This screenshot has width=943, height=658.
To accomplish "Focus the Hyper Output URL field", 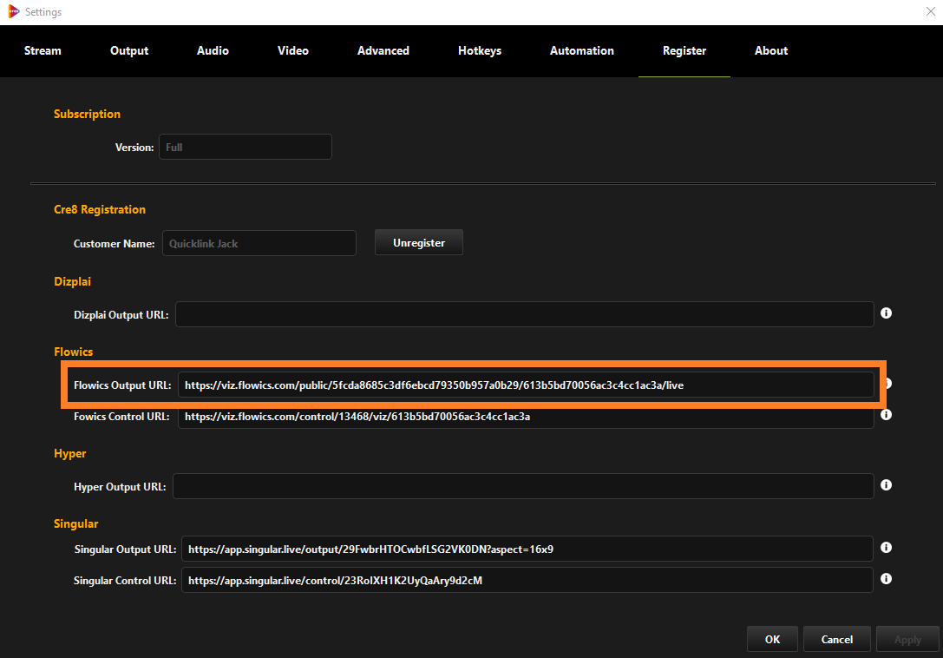I will tap(523, 486).
